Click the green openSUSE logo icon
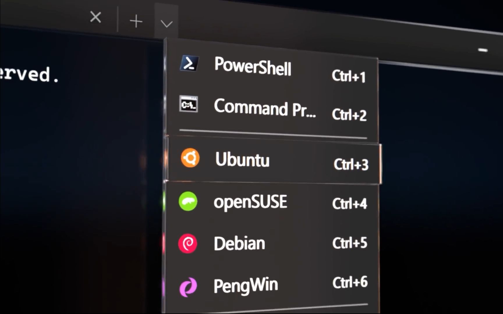This screenshot has width=503, height=314. pos(188,201)
